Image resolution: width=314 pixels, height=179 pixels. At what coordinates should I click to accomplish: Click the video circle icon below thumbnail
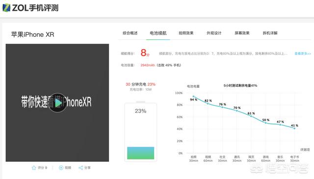[61, 168]
